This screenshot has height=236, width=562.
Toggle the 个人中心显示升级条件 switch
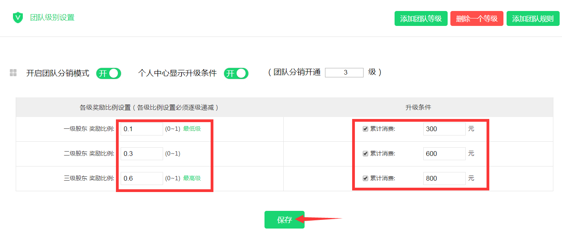pyautogui.click(x=236, y=73)
